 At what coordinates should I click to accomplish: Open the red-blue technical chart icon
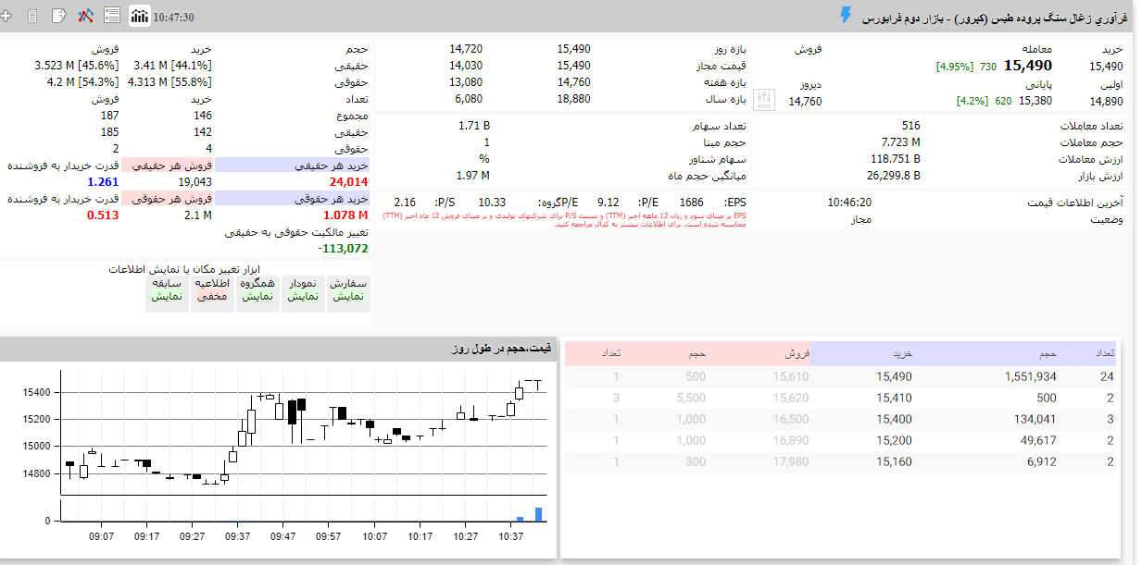[x=86, y=16]
